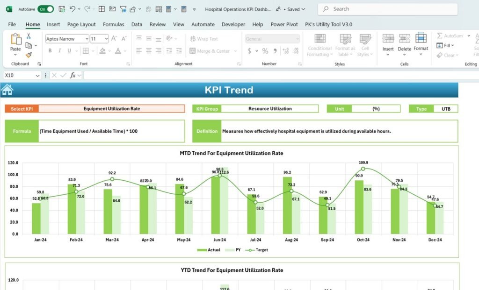Expand the font size dropdown
The width and height of the screenshot is (479, 290).
(106, 39)
